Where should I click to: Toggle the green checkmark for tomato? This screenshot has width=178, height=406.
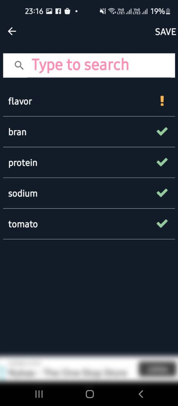click(162, 223)
